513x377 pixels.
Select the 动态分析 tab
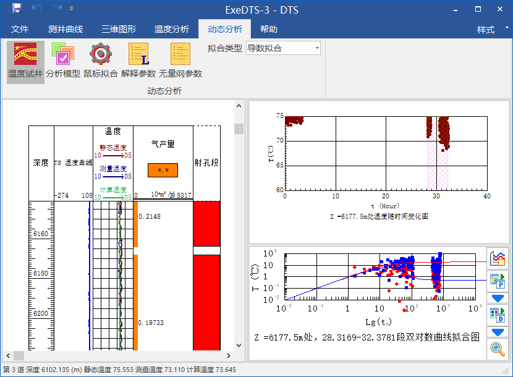(225, 29)
